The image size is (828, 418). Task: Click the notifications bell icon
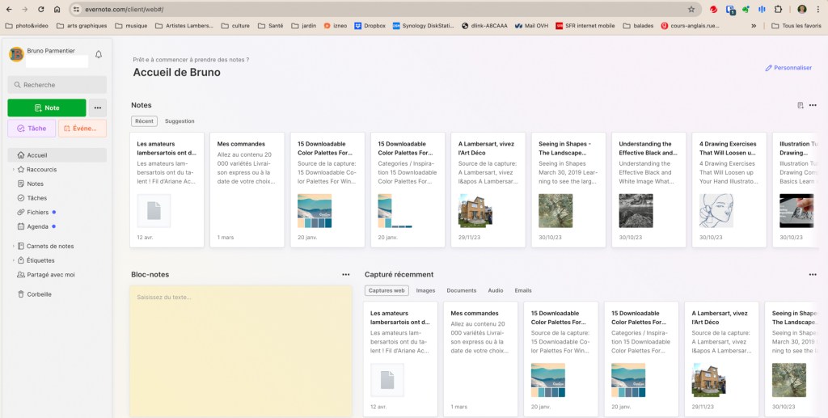pyautogui.click(x=99, y=55)
